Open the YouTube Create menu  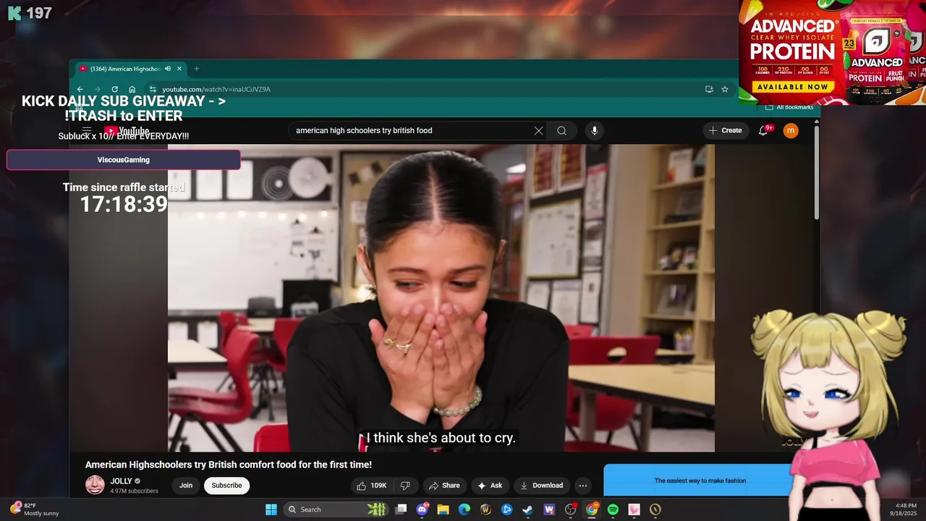coord(726,131)
